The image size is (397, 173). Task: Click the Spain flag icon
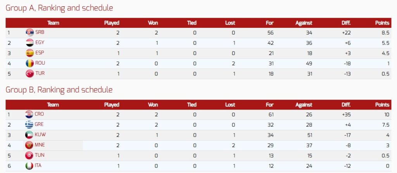(x=29, y=53)
